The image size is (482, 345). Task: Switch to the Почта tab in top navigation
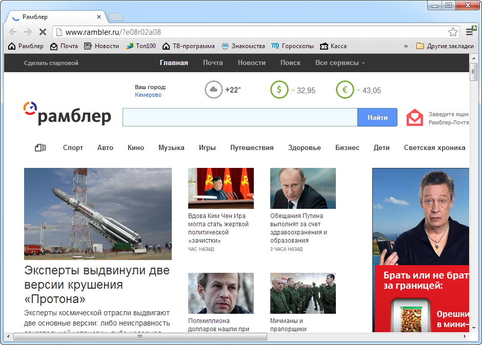coord(213,63)
